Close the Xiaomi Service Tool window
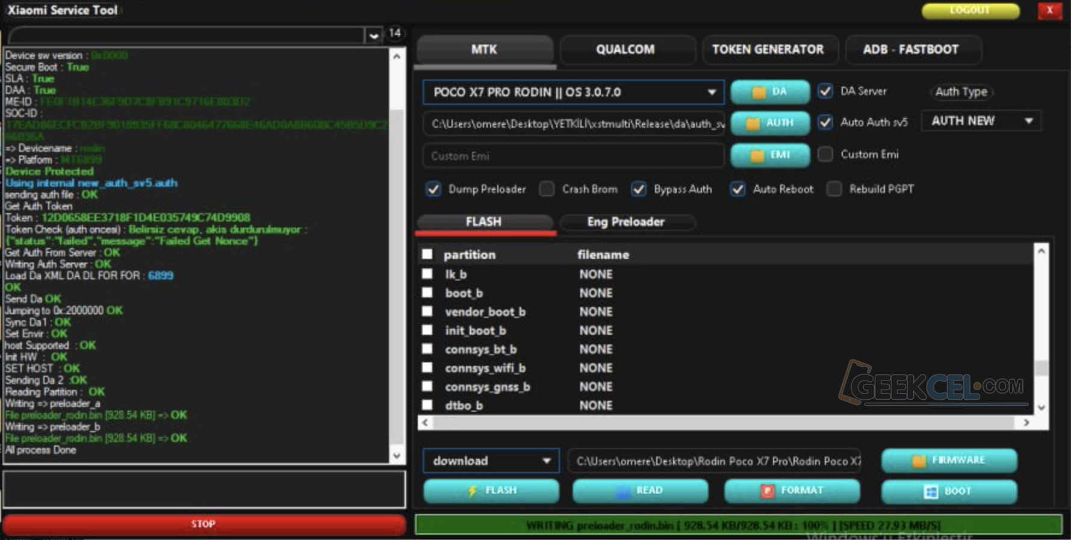Image resolution: width=1071 pixels, height=540 pixels. click(1049, 10)
